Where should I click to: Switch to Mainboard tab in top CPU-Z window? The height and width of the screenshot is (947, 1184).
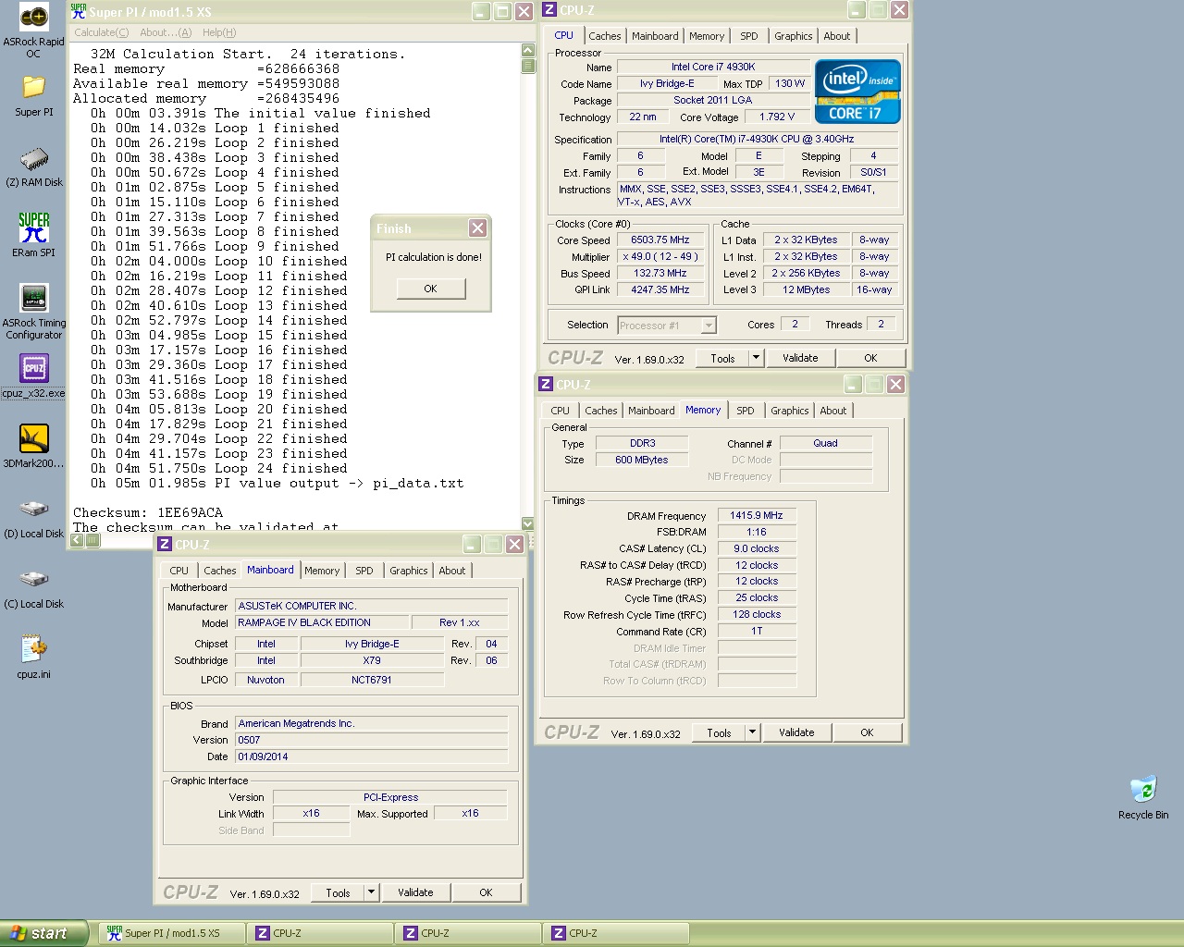tap(655, 36)
